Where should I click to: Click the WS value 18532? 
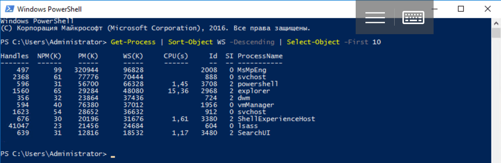pos(133,133)
